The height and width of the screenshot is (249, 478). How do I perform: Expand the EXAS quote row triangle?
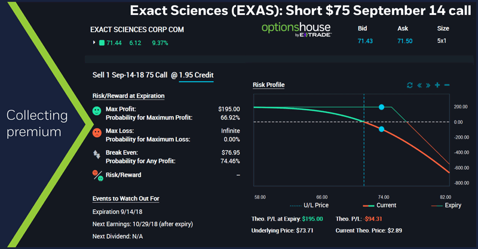coord(94,43)
